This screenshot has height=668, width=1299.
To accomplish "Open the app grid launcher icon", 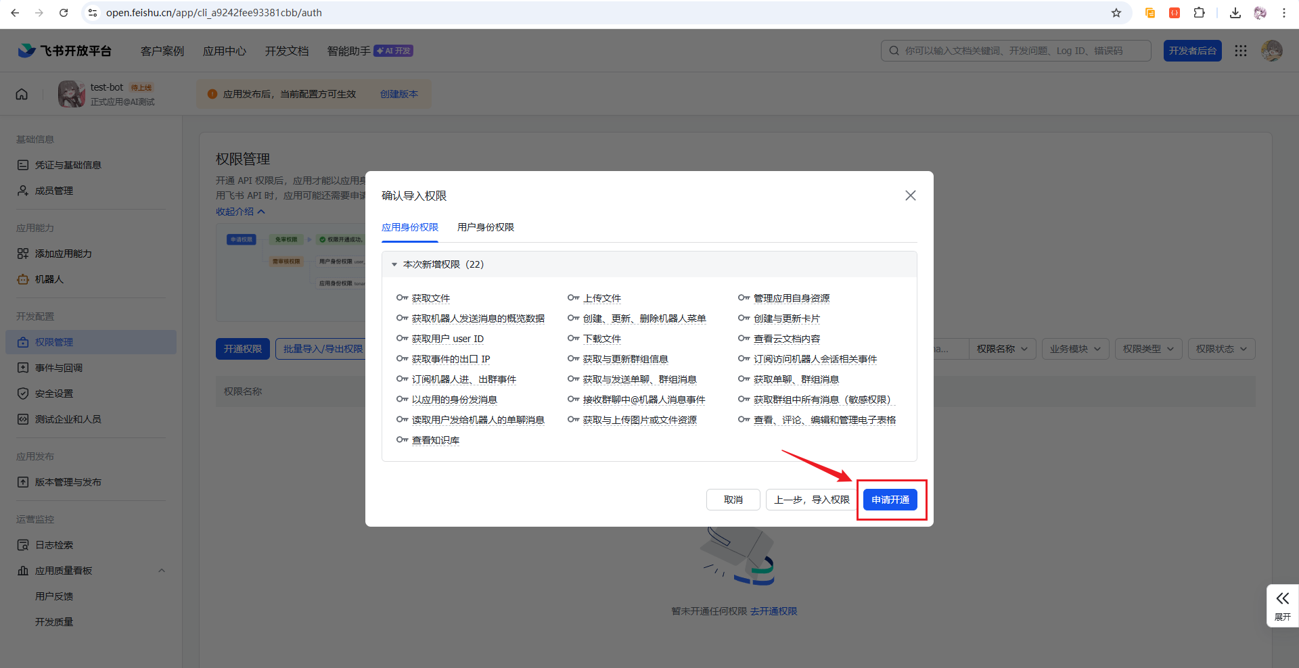I will [x=1240, y=51].
